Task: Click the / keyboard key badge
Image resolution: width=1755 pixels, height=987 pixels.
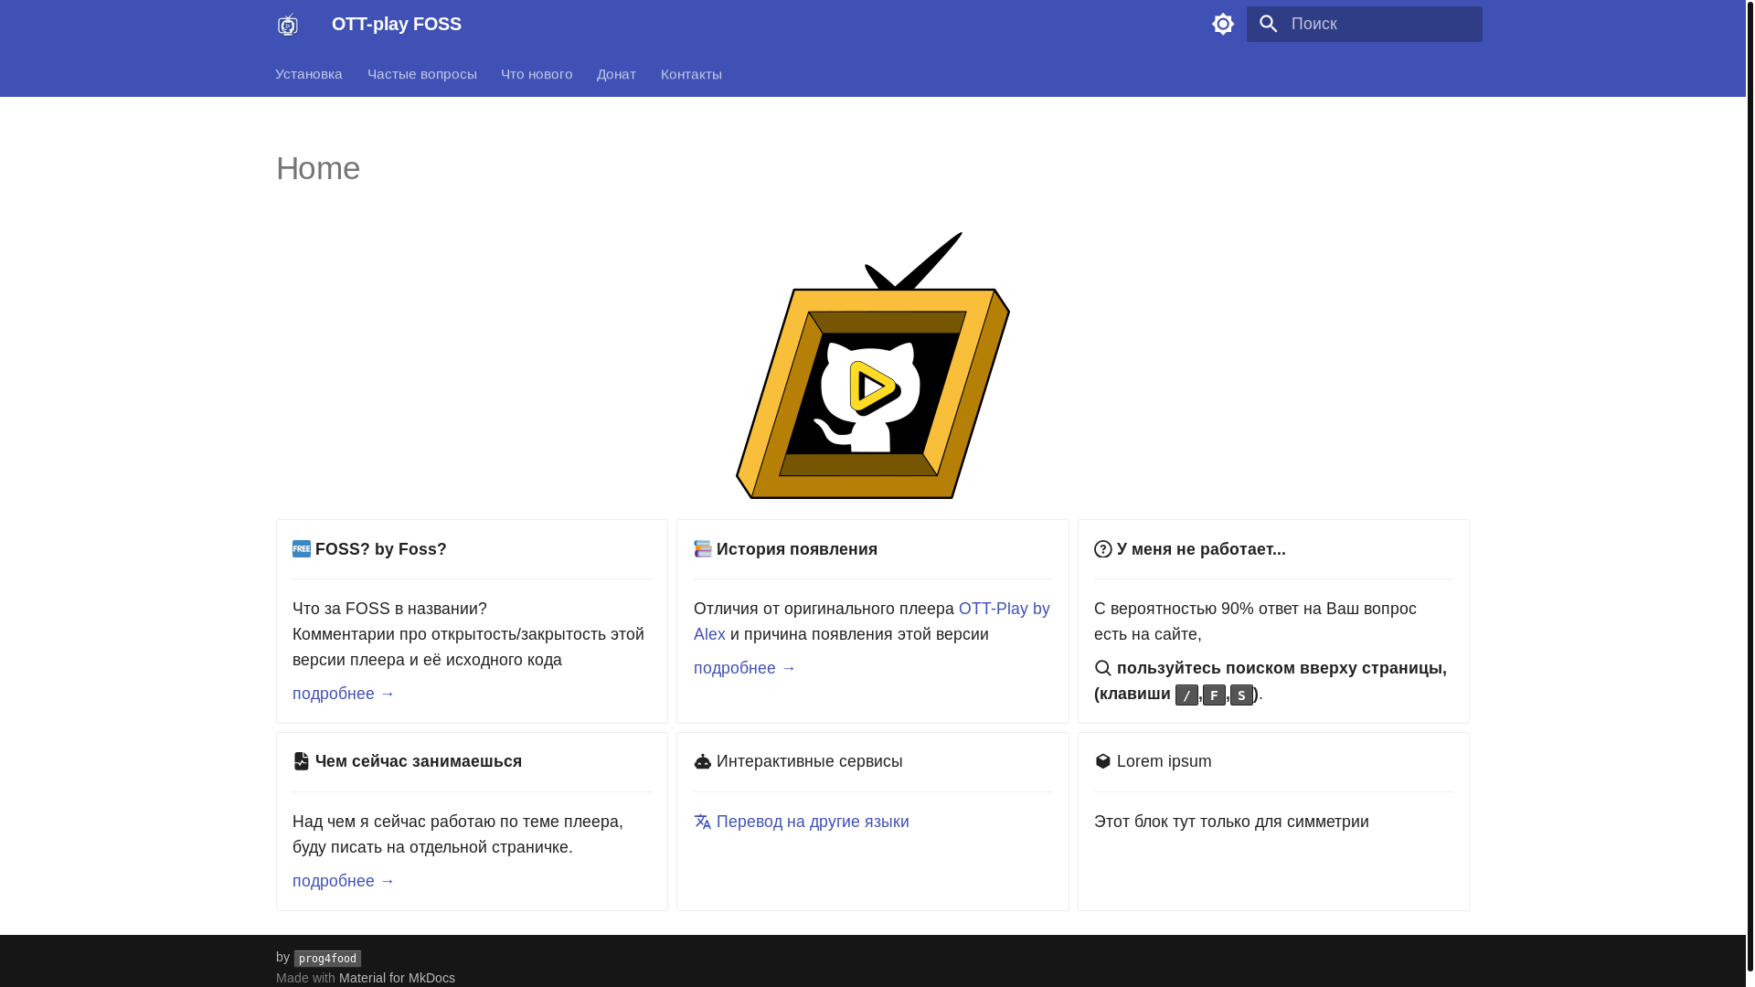Action: click(x=1186, y=695)
